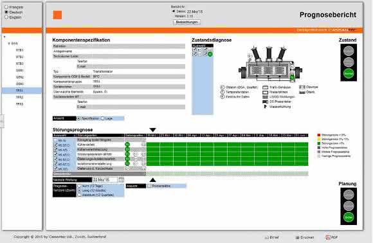Click the upward timeline marker below forecast grid
Viewport: 373px width, 243px height.
(152, 180)
